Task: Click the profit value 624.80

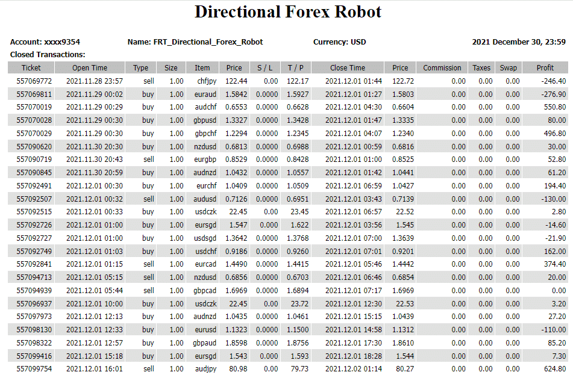Action: point(555,369)
